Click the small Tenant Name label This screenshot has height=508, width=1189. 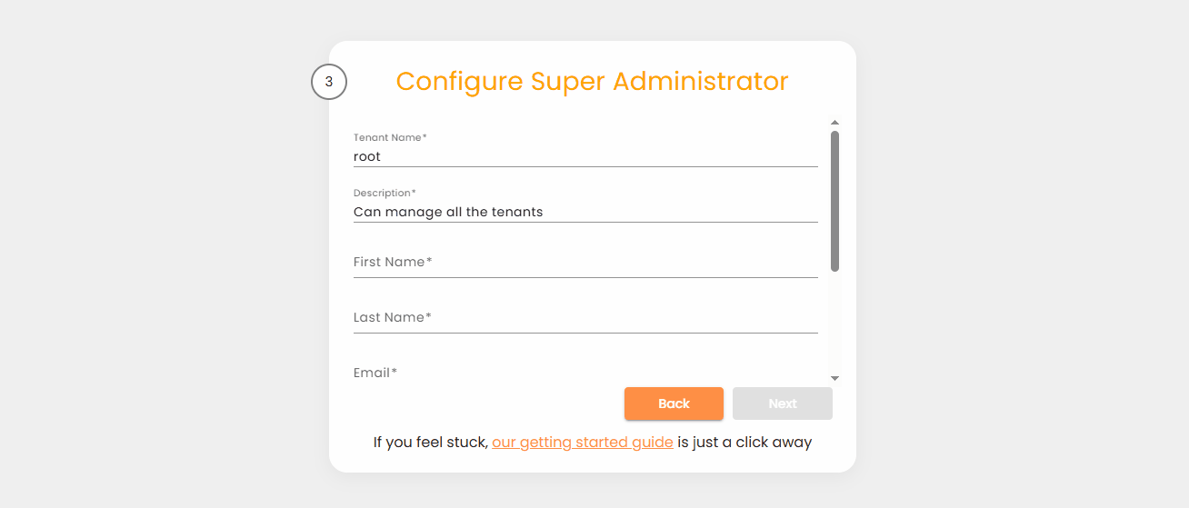(x=387, y=138)
